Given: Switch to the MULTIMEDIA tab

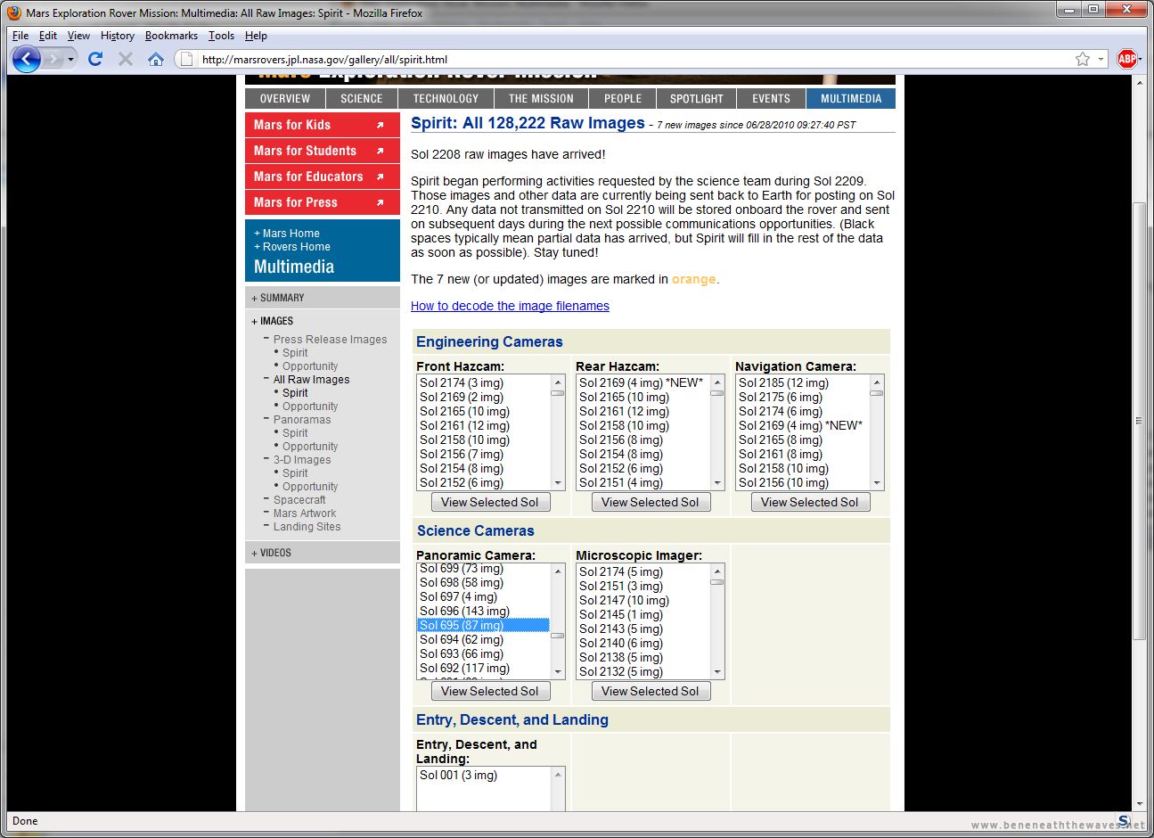Looking at the screenshot, I should coord(851,99).
